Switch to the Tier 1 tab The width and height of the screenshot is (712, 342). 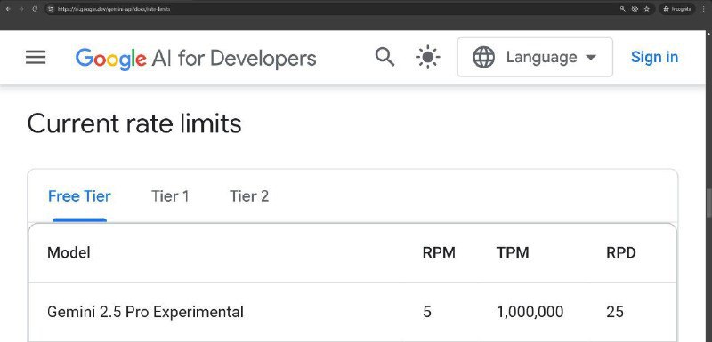(x=170, y=196)
